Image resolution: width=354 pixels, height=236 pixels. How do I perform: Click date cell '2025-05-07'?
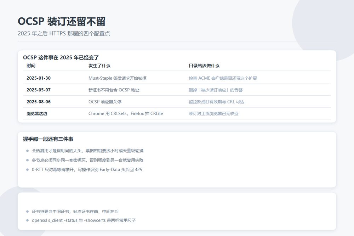pyautogui.click(x=39, y=90)
